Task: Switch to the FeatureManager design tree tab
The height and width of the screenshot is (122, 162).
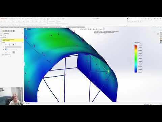Action: 4,31
